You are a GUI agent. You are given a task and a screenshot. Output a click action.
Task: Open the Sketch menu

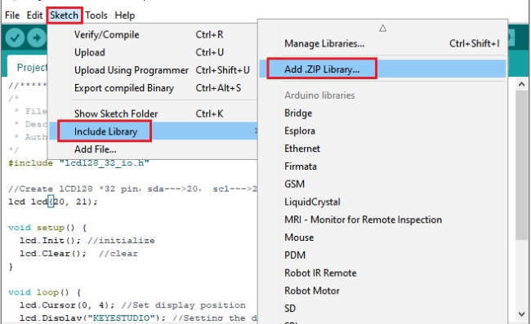(x=64, y=16)
